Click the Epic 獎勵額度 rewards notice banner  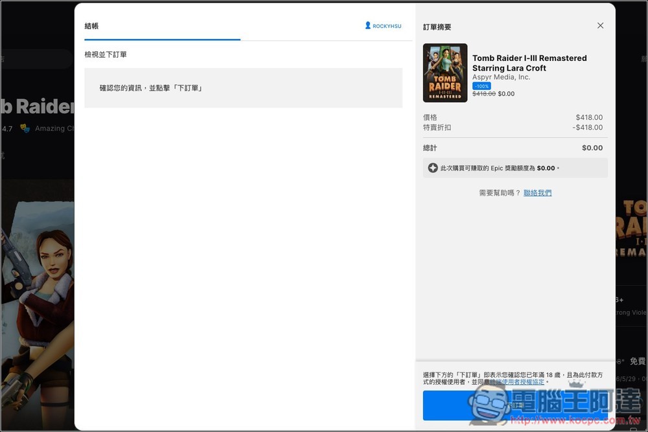pyautogui.click(x=515, y=168)
